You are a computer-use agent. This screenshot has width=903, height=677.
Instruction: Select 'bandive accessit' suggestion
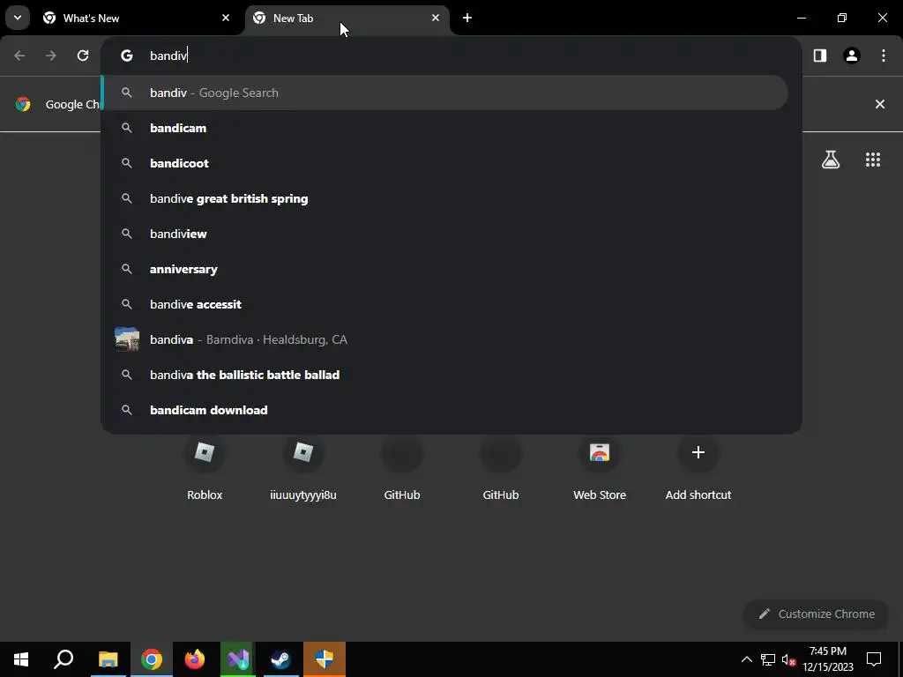(x=444, y=304)
